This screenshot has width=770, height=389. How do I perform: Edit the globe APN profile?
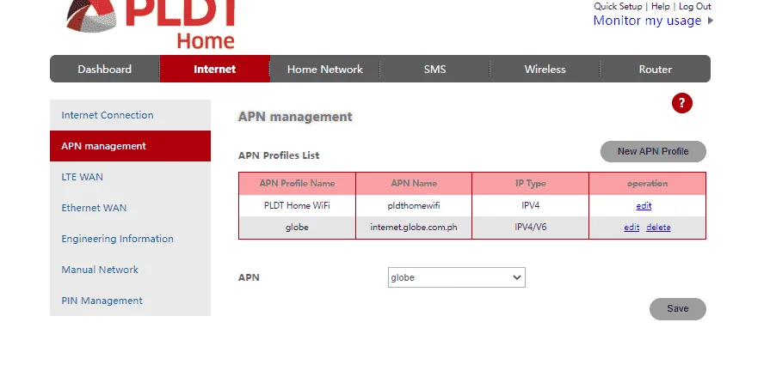click(631, 228)
